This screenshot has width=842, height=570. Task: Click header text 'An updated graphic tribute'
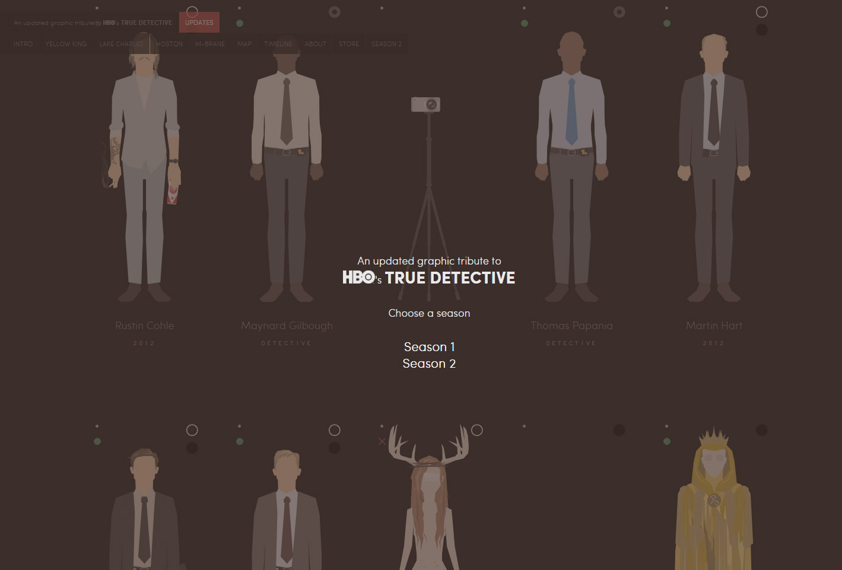click(x=58, y=23)
